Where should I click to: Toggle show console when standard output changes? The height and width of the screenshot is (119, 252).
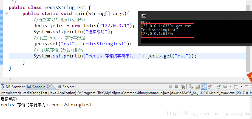204,87
